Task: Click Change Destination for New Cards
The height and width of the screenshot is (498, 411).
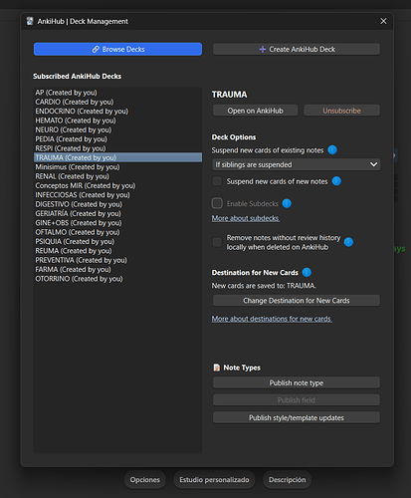Action: click(297, 301)
